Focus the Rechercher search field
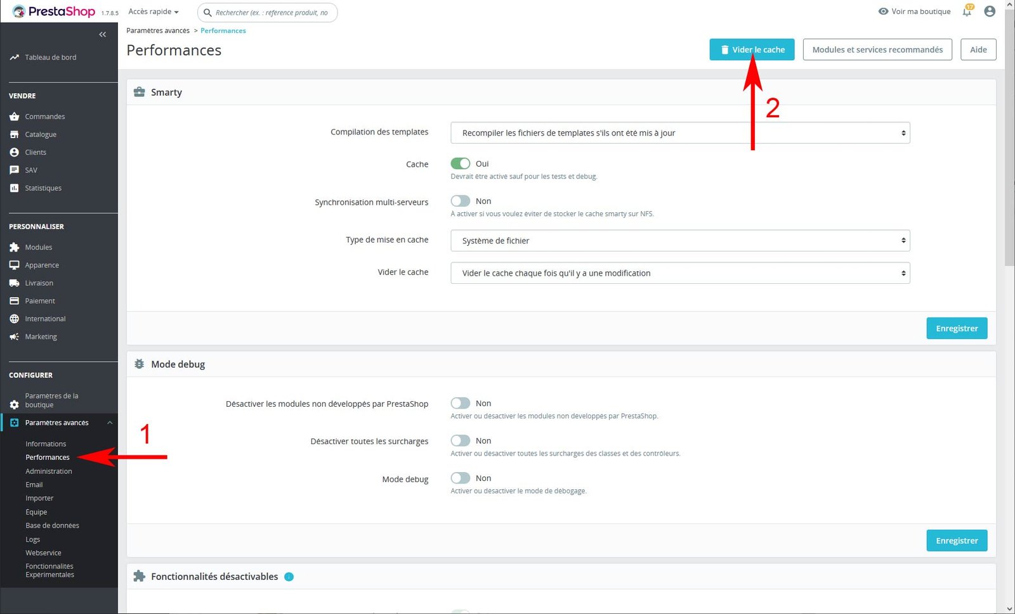This screenshot has width=1015, height=614. click(272, 13)
